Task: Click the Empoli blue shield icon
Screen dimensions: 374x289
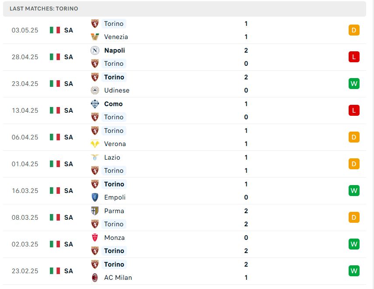Action: click(94, 197)
